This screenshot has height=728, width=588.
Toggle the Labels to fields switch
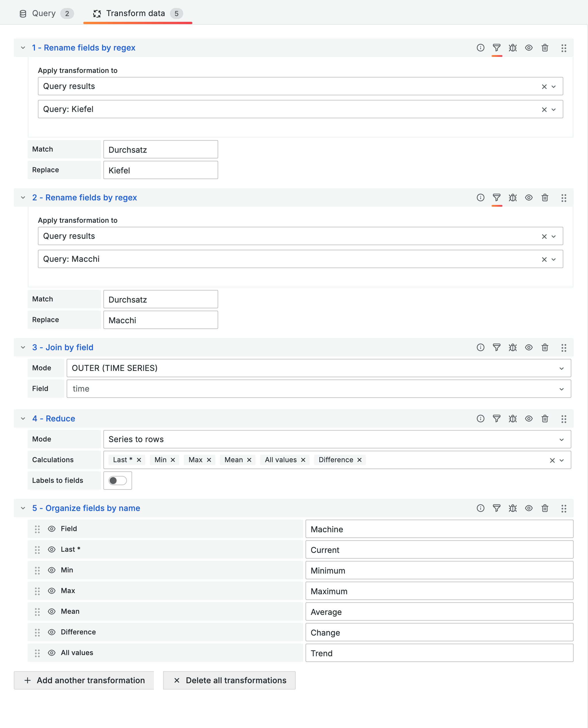click(x=117, y=481)
